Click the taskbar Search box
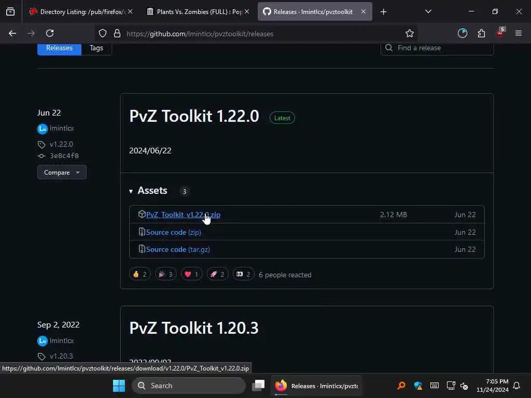 189,386
